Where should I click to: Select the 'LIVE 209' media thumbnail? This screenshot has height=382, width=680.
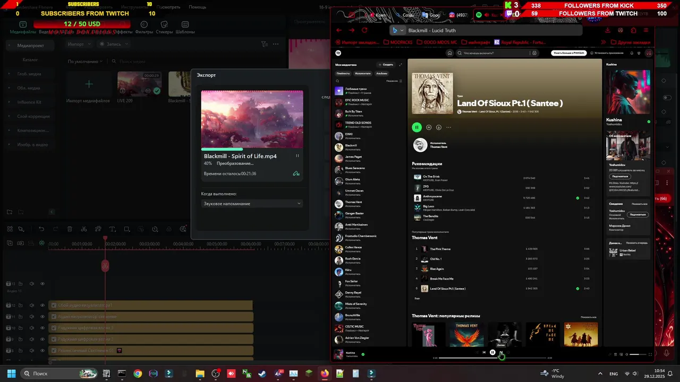[x=140, y=84]
